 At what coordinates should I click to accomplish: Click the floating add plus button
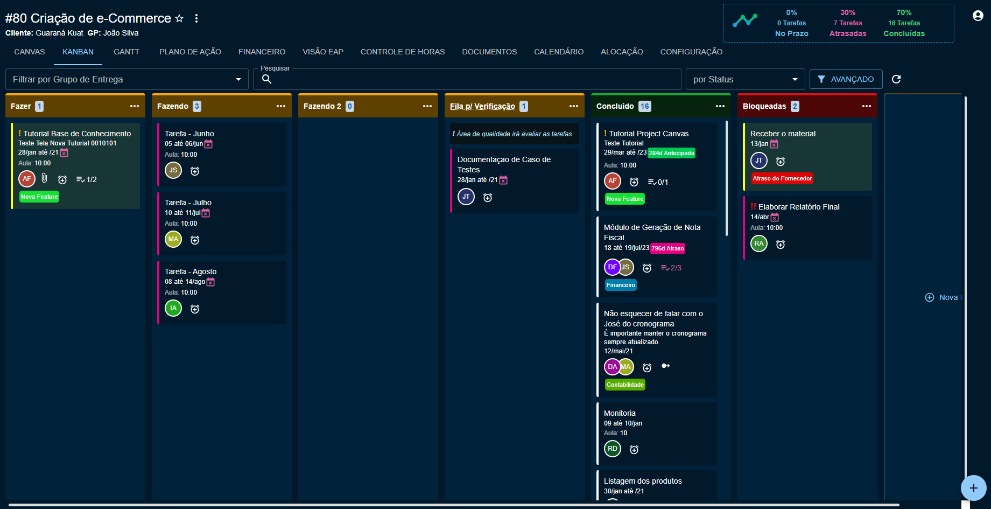pos(974,488)
